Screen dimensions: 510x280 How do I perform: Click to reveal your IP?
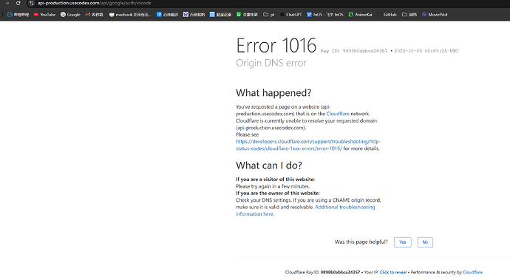coord(393,273)
